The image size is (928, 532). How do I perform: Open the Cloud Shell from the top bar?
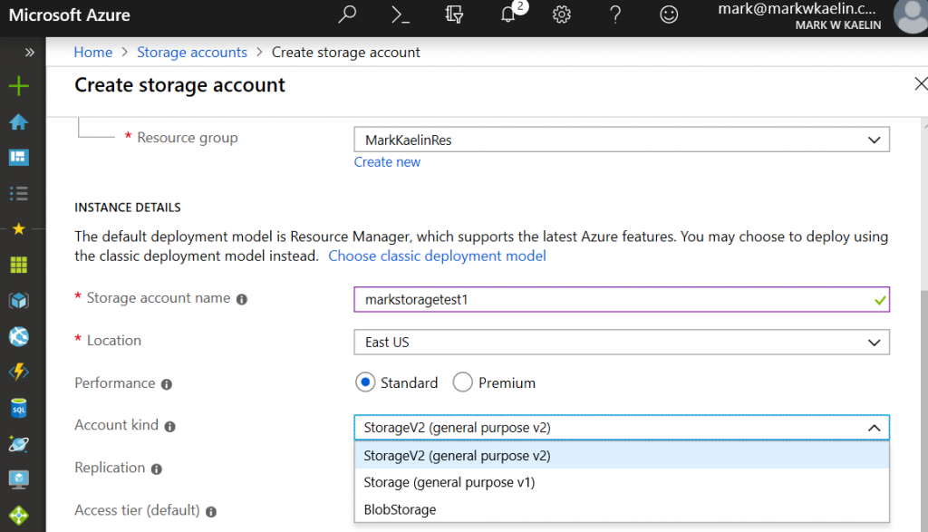400,16
